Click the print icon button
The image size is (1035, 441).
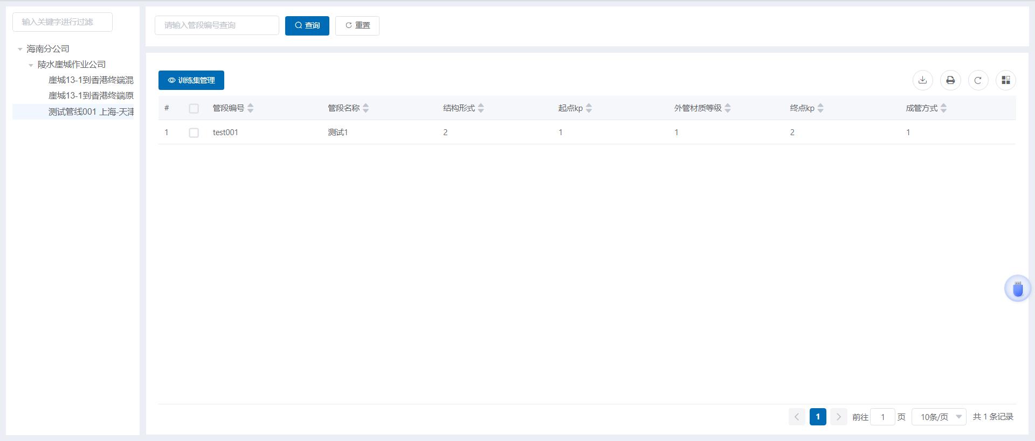(950, 80)
